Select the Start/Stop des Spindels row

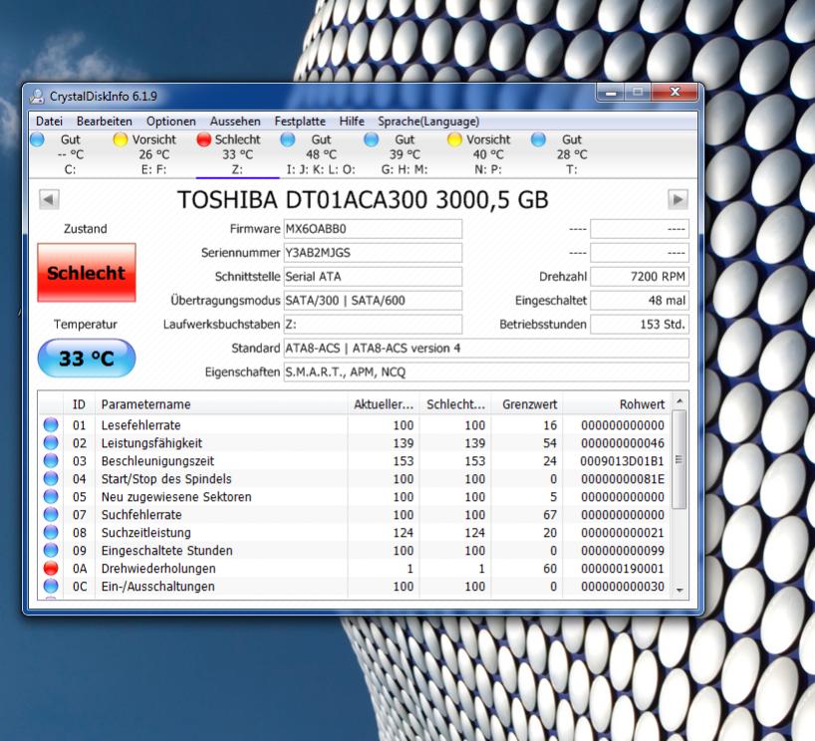click(355, 479)
